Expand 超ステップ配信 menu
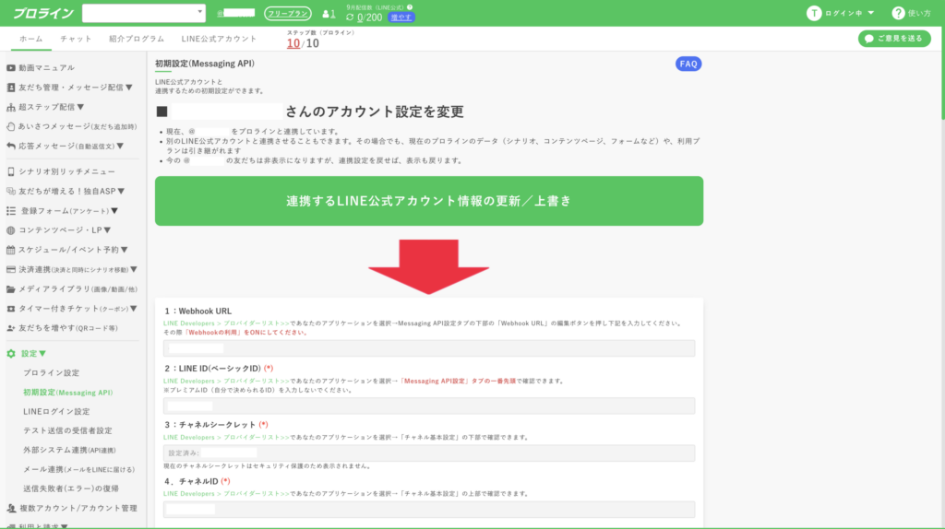Image resolution: width=945 pixels, height=529 pixels. (x=52, y=107)
